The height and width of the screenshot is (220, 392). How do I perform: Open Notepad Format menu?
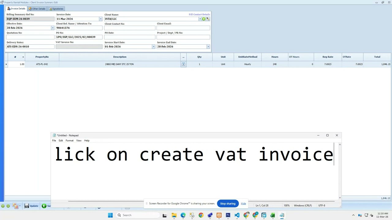point(70,141)
